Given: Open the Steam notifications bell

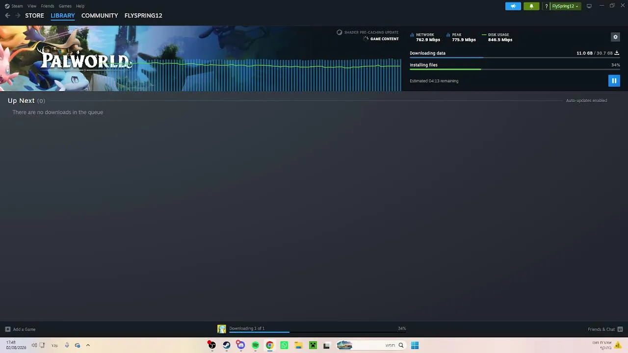Looking at the screenshot, I should pos(531,6).
